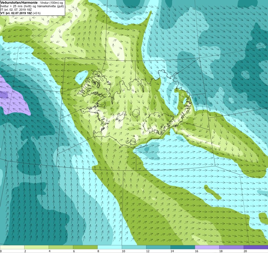Click the legend scale label '12'
Viewport: 268px width, 253px height.
[x=148, y=251]
